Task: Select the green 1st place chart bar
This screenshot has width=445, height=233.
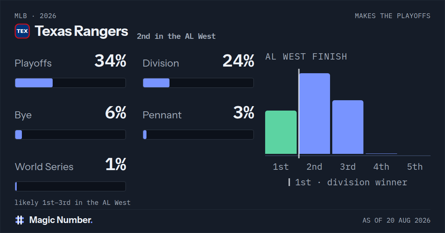Action: 281,132
